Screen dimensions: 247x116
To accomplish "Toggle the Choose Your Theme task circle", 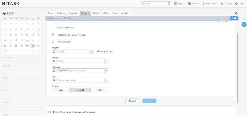I will pos(49,112).
